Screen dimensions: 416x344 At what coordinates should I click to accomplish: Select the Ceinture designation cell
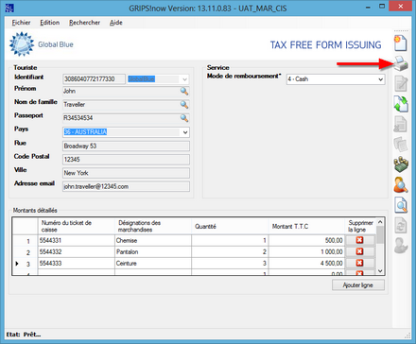pyautogui.click(x=153, y=264)
